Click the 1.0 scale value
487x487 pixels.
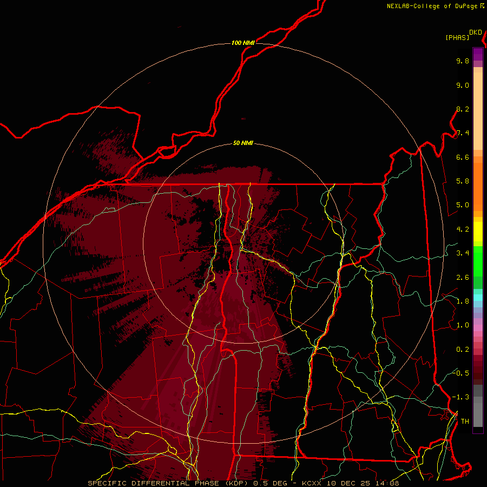tap(463, 325)
